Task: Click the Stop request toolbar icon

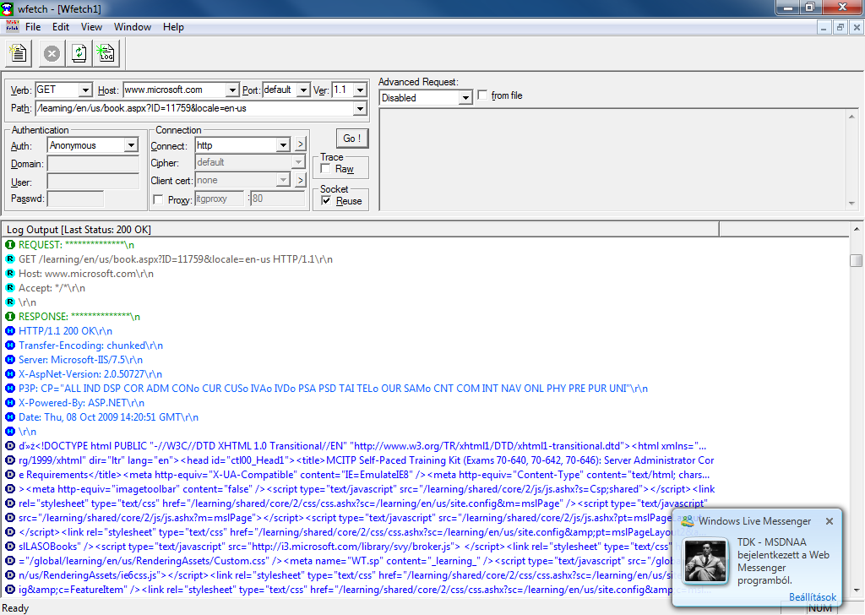Action: [x=52, y=53]
